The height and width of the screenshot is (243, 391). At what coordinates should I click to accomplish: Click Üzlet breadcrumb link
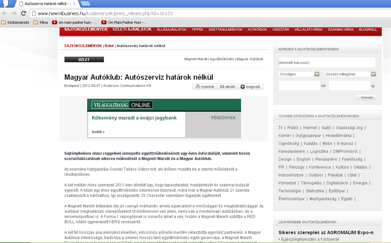click(109, 46)
